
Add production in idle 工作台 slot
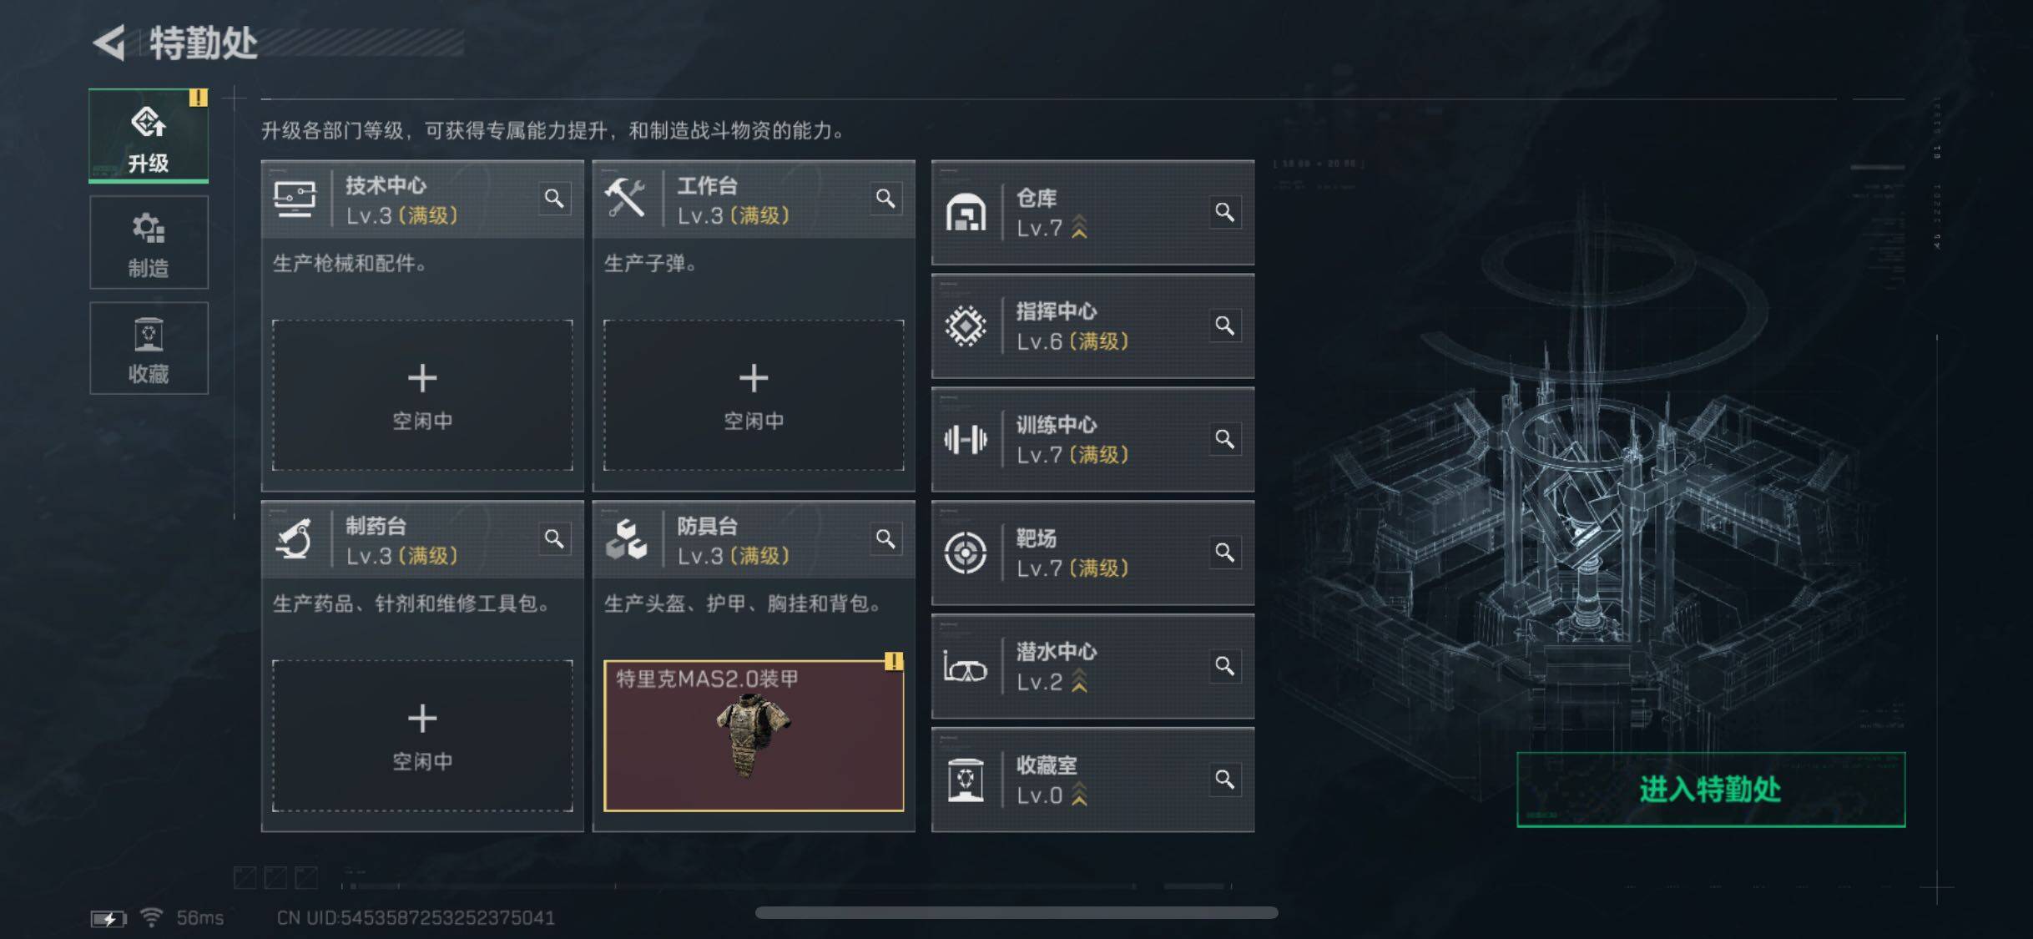[x=754, y=396]
